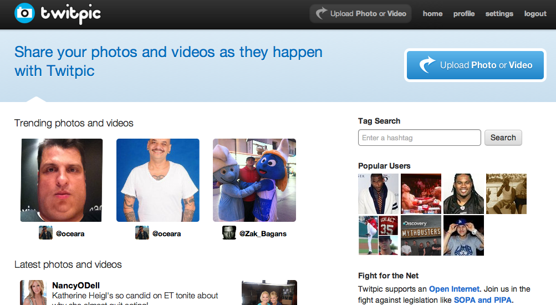Open popular user wearing blue cap thumbnail
556x305 pixels.
(x=463, y=236)
